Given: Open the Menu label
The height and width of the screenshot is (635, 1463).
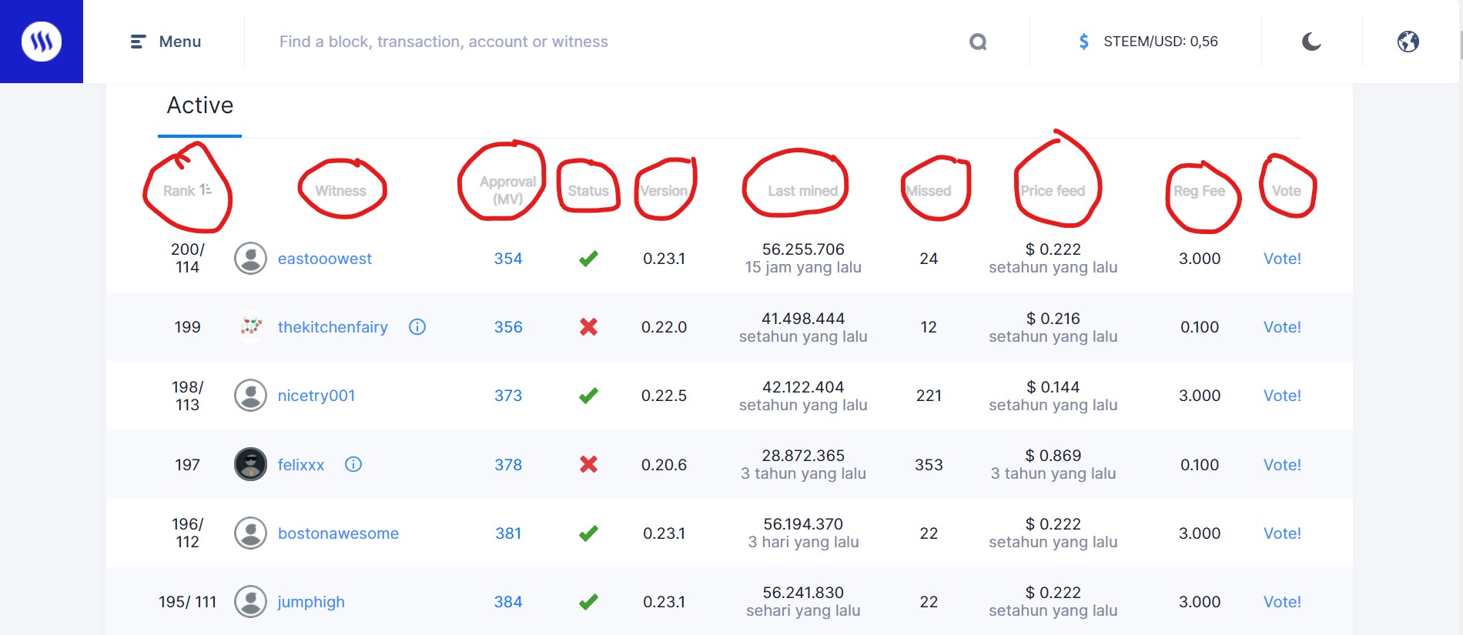Looking at the screenshot, I should coord(180,42).
